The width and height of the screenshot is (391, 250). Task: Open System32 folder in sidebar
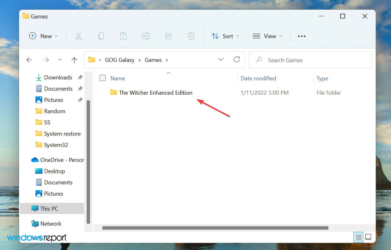coord(52,145)
